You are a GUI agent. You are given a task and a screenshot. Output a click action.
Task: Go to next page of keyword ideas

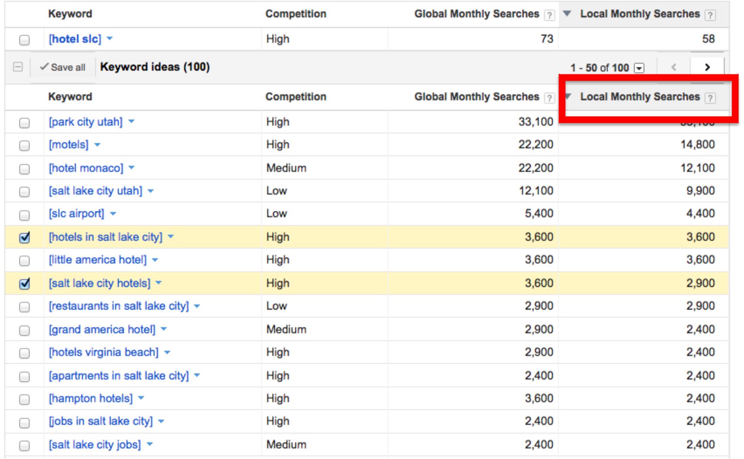(707, 67)
